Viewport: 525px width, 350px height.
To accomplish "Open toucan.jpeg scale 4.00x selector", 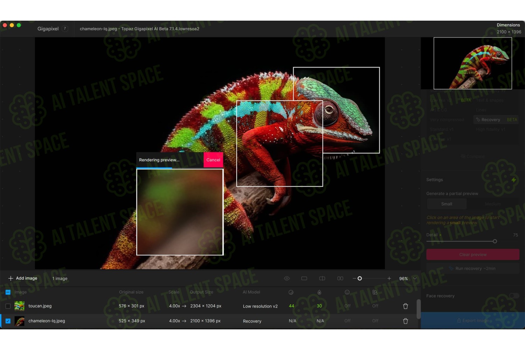I will (177, 306).
